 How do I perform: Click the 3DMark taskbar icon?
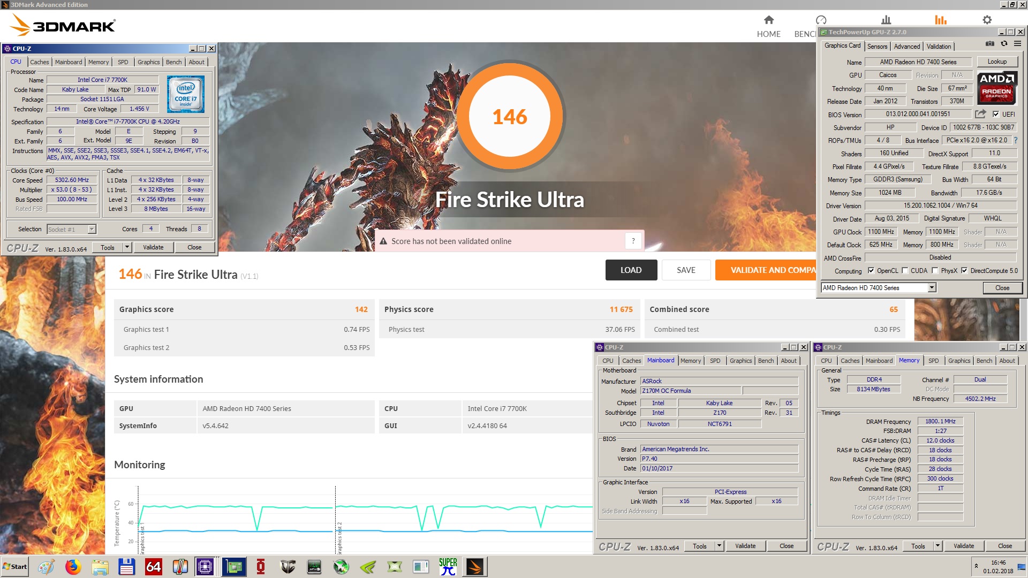pyautogui.click(x=475, y=567)
